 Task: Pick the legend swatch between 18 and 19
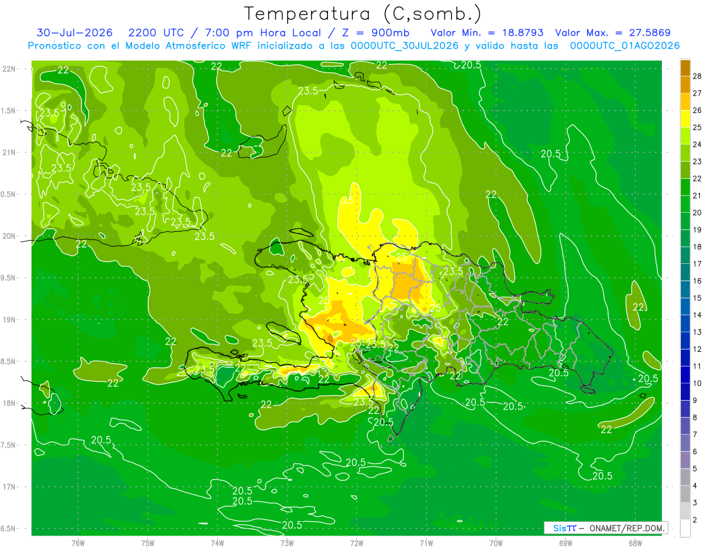tap(685, 238)
